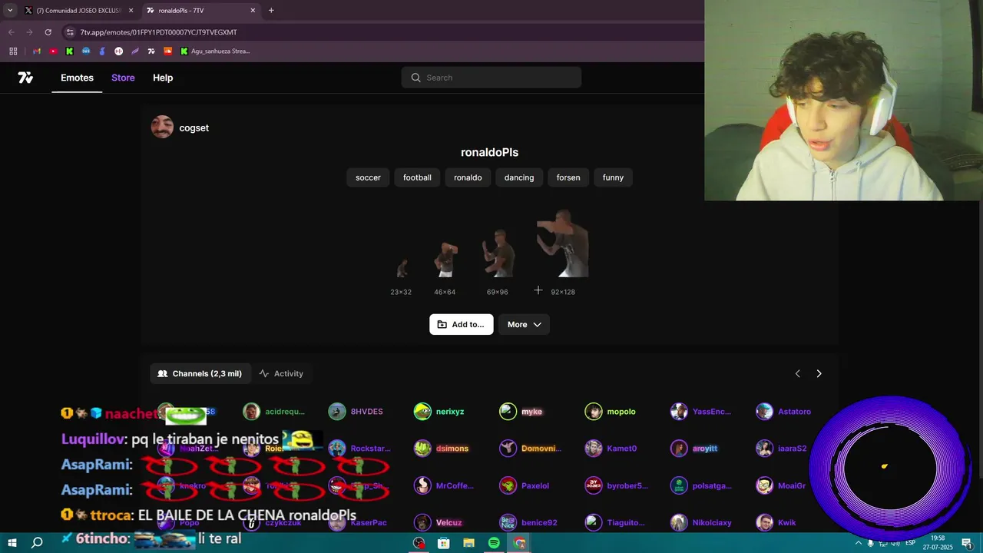The width and height of the screenshot is (983, 553).
Task: Click the search magnifier icon
Action: click(x=415, y=78)
